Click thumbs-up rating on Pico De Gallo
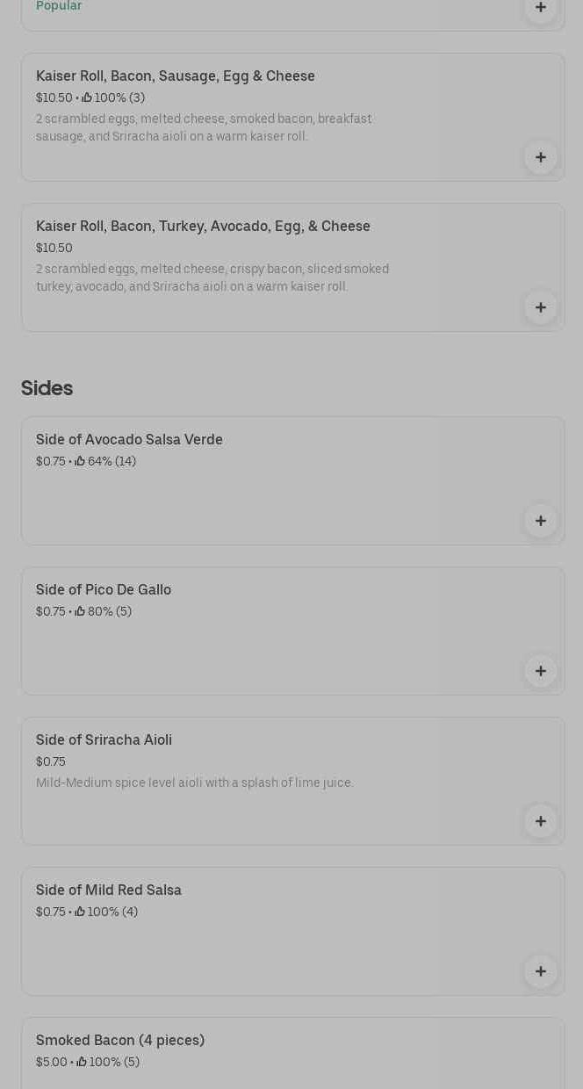 [80, 611]
